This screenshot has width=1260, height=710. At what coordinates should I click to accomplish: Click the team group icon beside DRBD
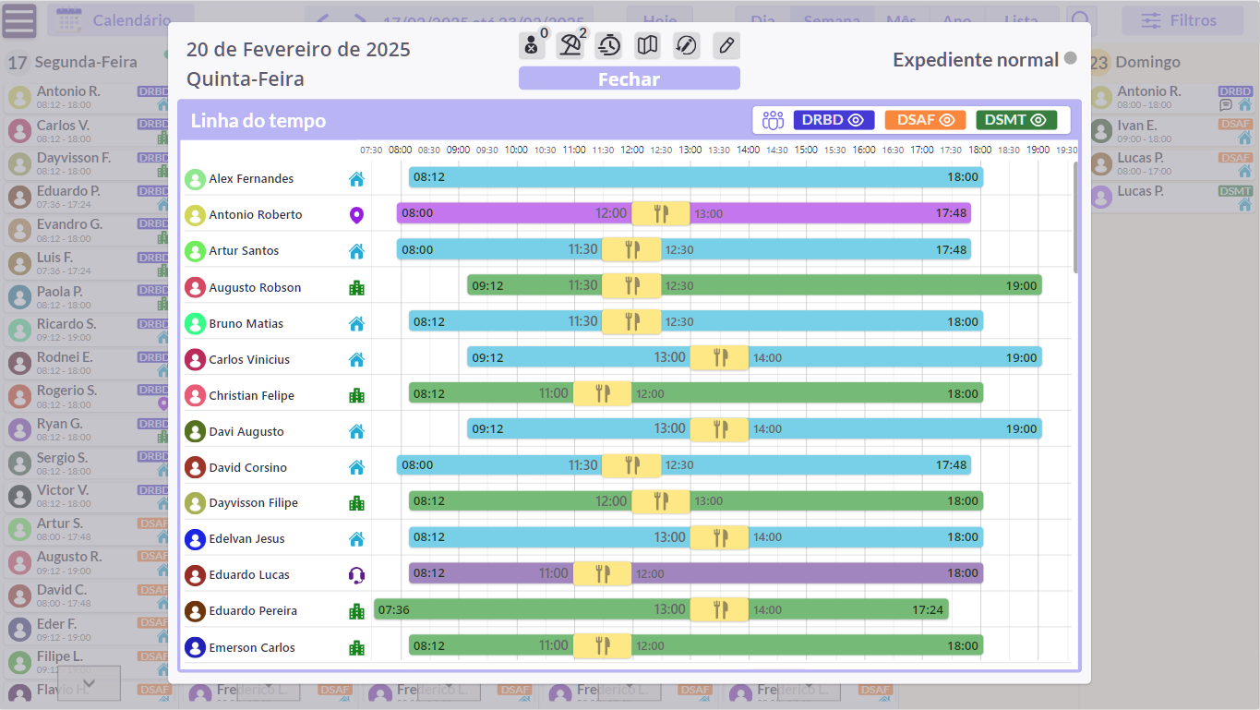(x=774, y=120)
